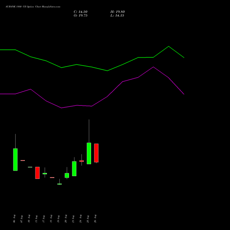
Task: Select the green candlestick for 21 Aug
Action: click(x=74, y=169)
